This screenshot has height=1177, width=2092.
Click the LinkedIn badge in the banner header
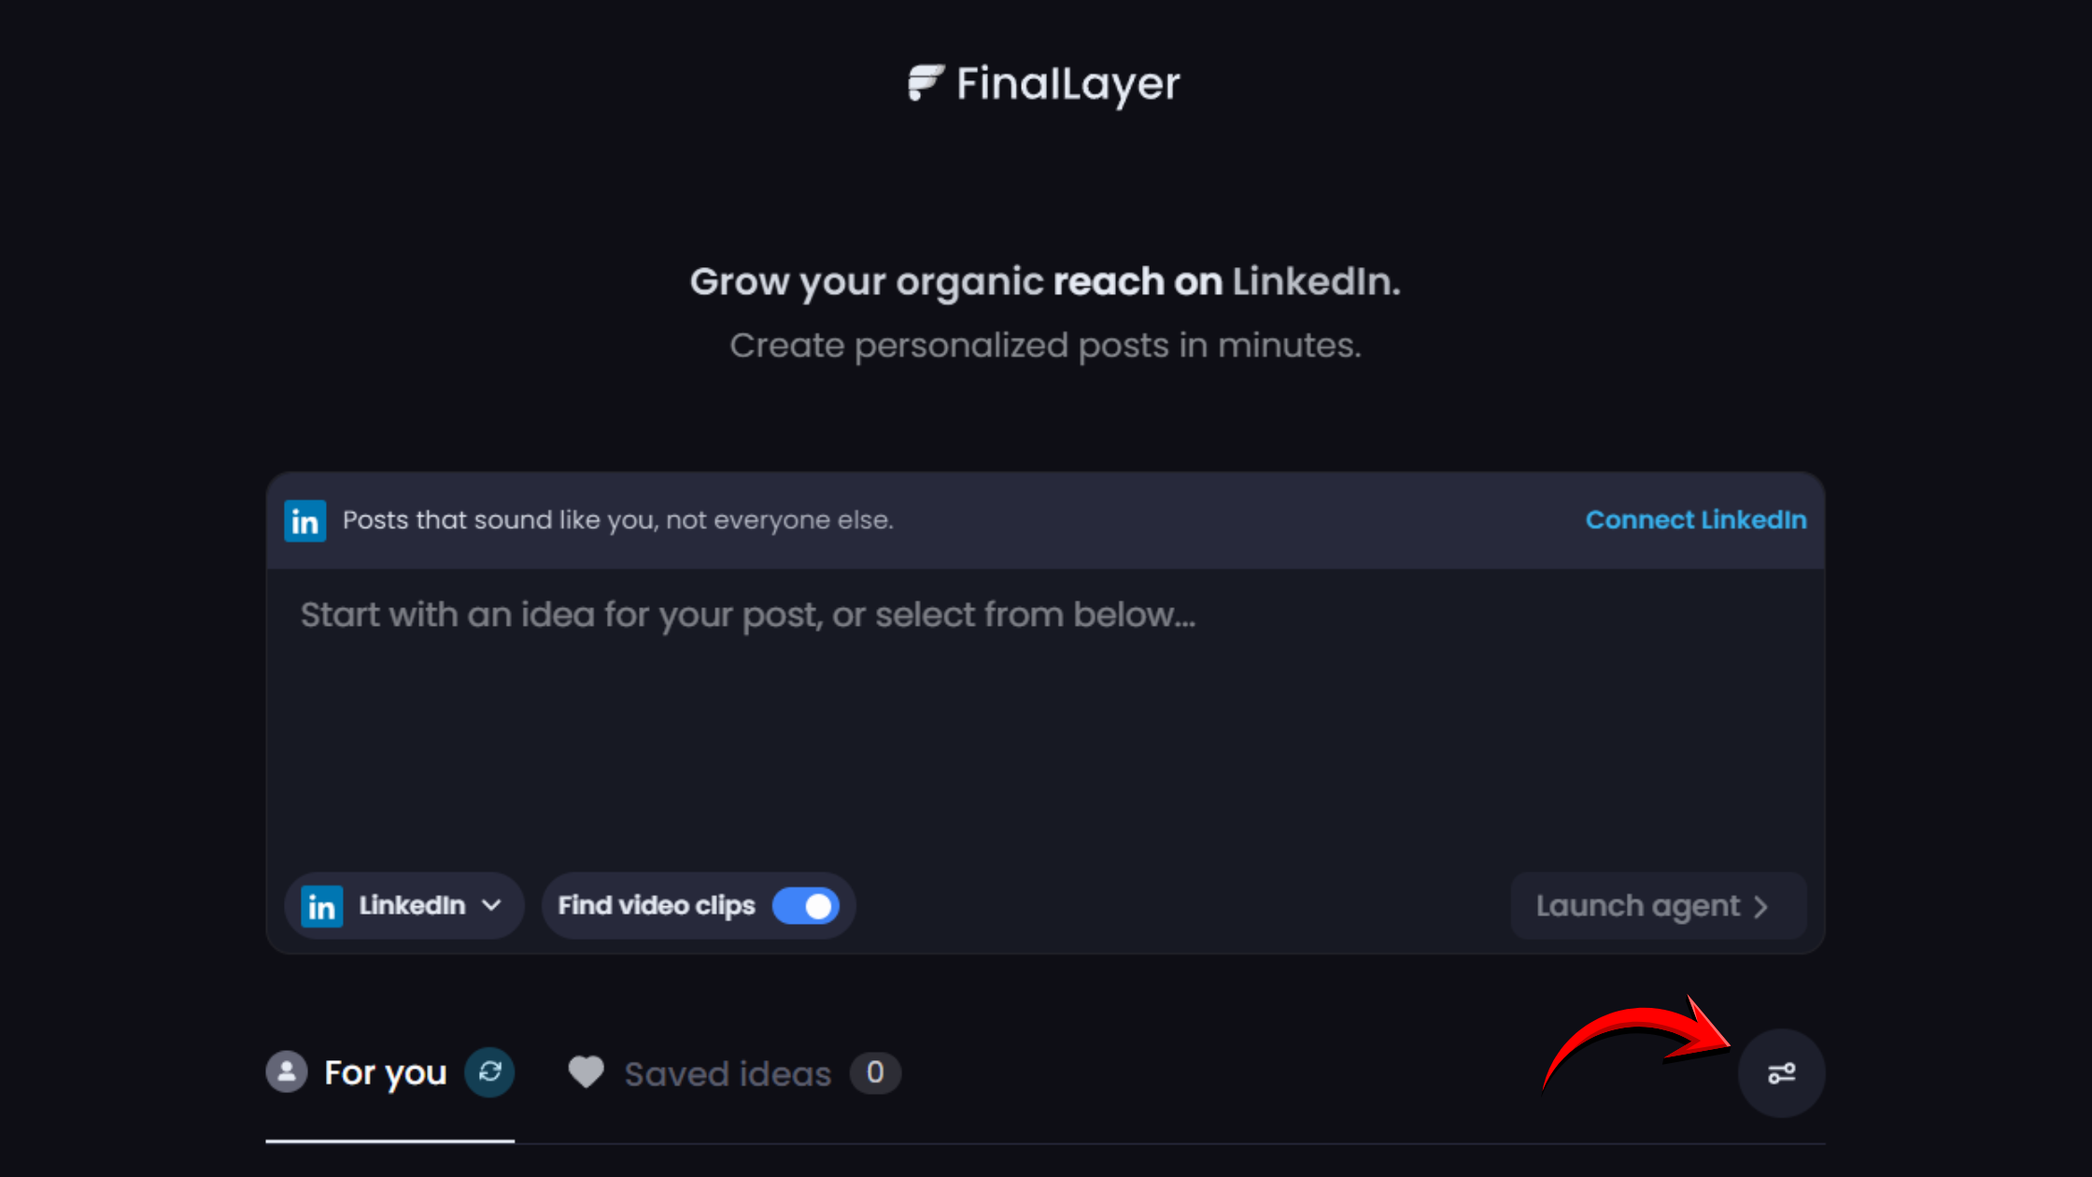pyautogui.click(x=304, y=520)
